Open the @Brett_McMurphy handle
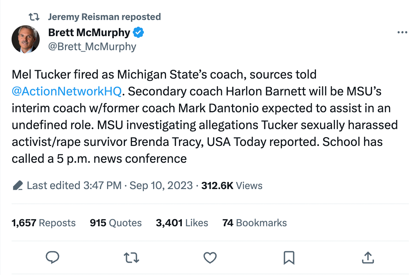This screenshot has height=275, width=417. point(92,46)
